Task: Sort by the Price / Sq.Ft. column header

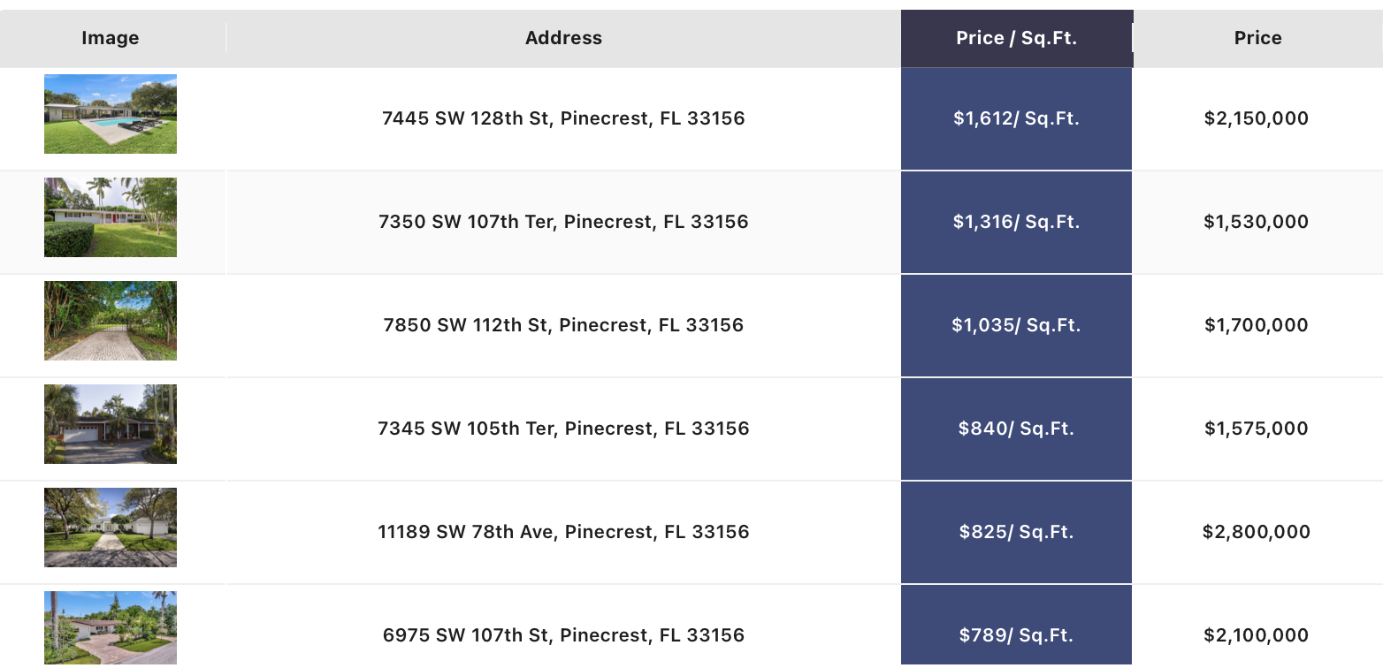Action: (1017, 38)
